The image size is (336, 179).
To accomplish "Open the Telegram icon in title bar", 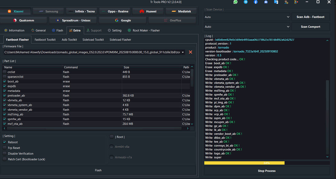I will click(245, 2).
